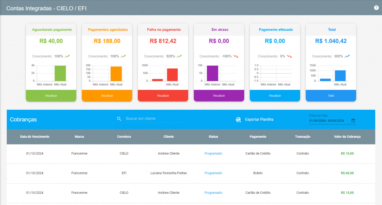Sort by Data do Vencimento column header
Image resolution: width=382 pixels, height=205 pixels.
[35, 137]
